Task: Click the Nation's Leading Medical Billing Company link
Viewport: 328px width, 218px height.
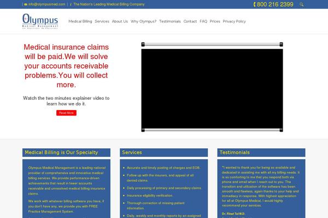Action: pos(109,4)
